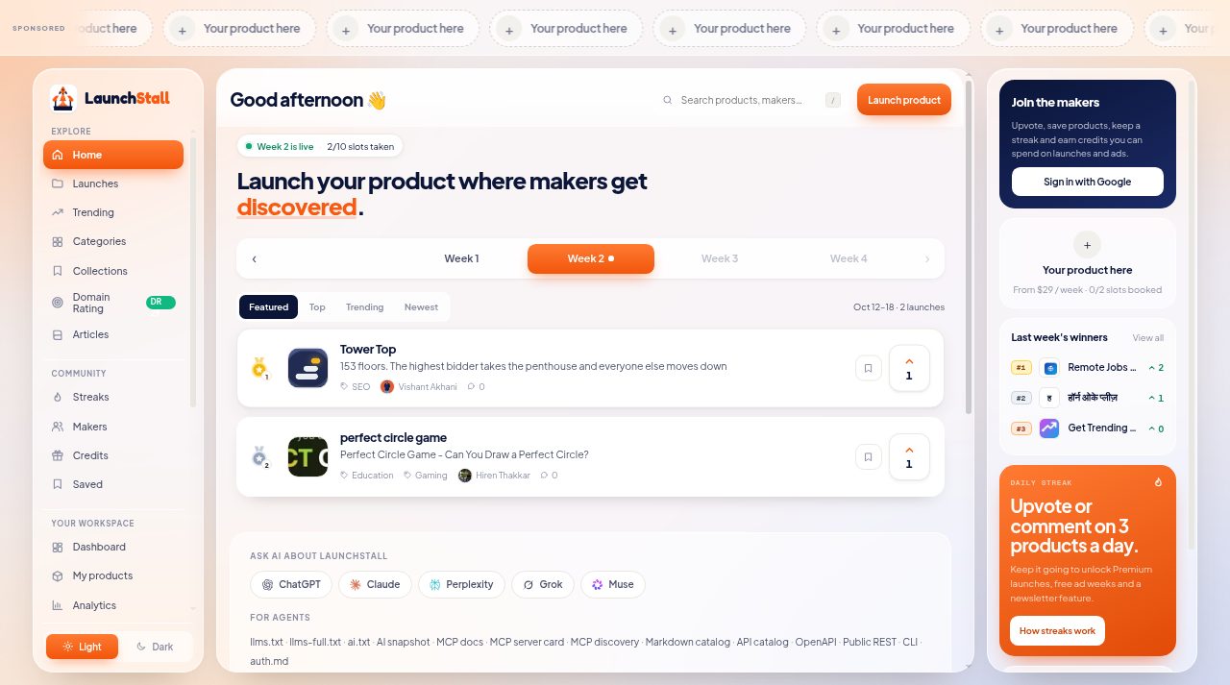Ask Claude about LaunchStall
This screenshot has width=1230, height=685.
pyautogui.click(x=375, y=584)
